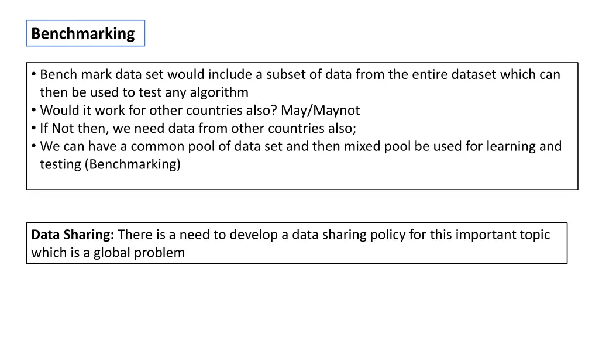
Task: Click the word 'testing' in the last bullet
Action: tap(60, 164)
